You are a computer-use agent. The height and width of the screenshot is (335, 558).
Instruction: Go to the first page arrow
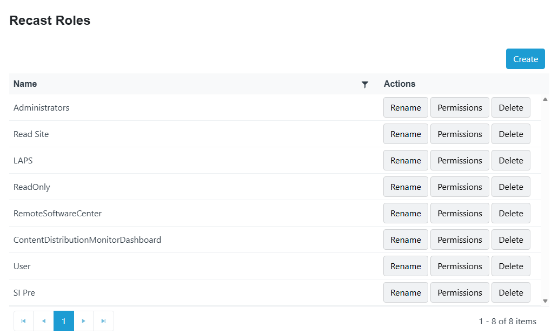pos(23,321)
